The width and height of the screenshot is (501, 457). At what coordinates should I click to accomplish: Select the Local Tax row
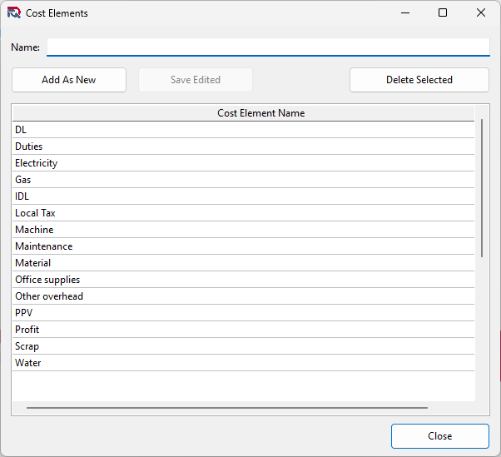tap(244, 213)
